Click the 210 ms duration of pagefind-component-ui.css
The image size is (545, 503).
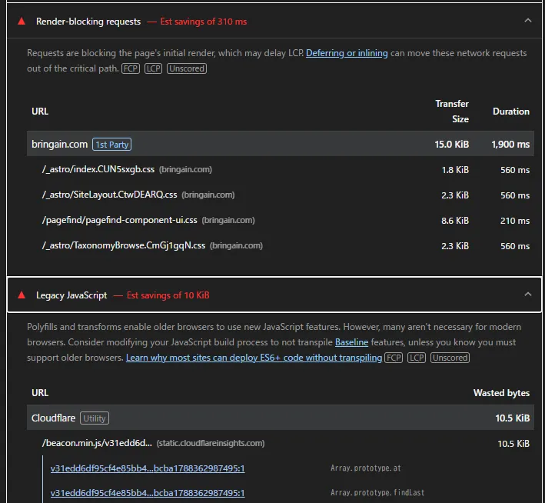515,221
